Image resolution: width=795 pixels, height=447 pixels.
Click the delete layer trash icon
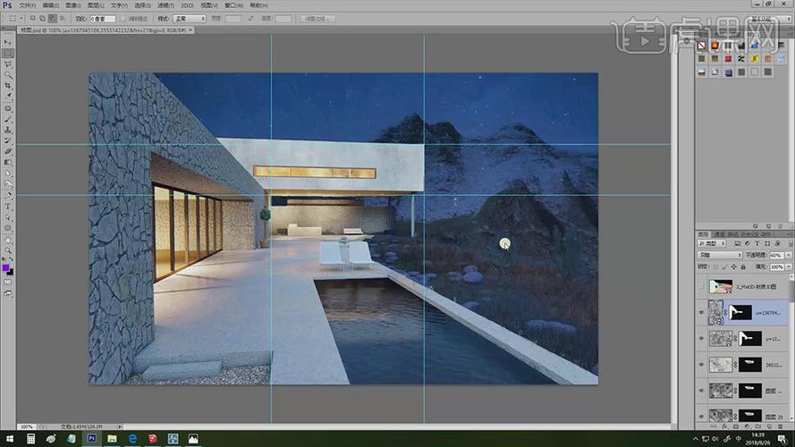coord(781,426)
